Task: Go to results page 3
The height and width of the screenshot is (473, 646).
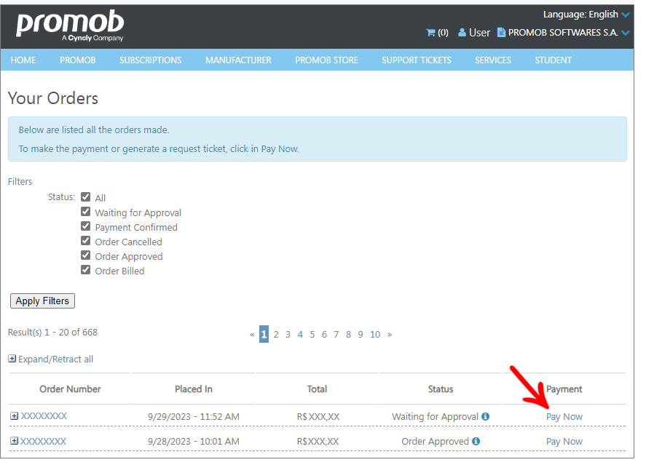Action: point(288,334)
